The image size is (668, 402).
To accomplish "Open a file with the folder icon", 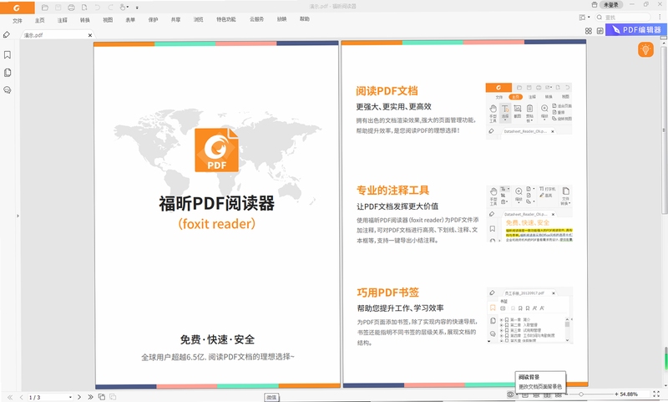I will point(45,8).
